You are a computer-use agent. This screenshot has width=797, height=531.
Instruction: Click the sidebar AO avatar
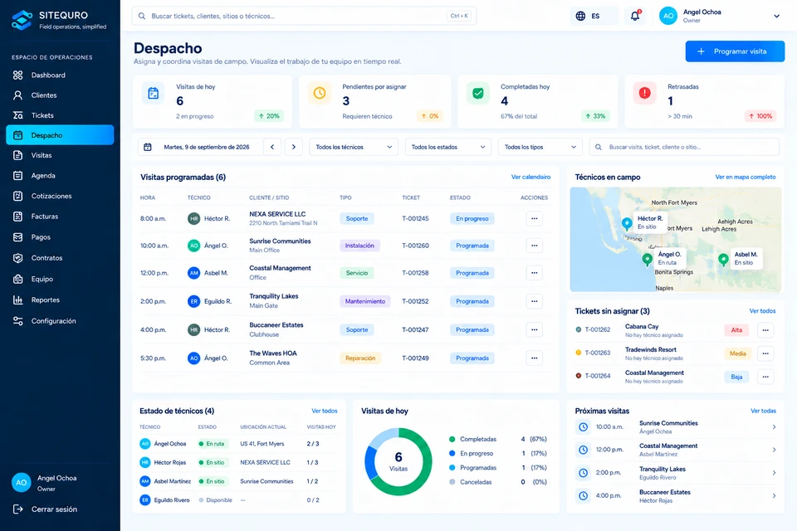[22, 483]
